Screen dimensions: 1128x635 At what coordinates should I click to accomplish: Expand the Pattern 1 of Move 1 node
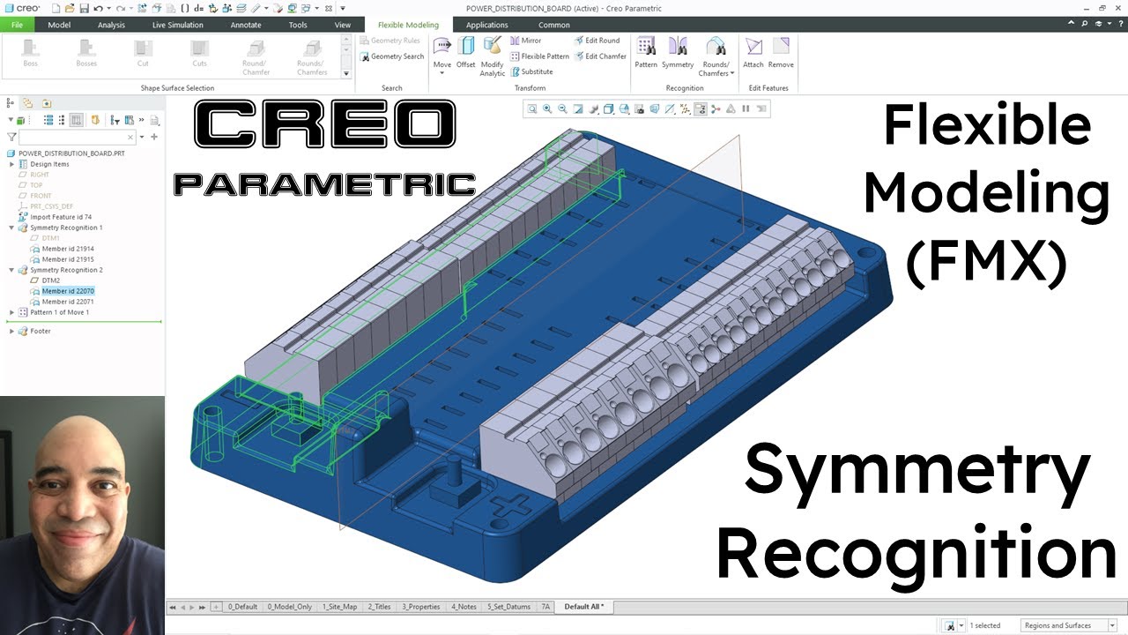(x=11, y=312)
